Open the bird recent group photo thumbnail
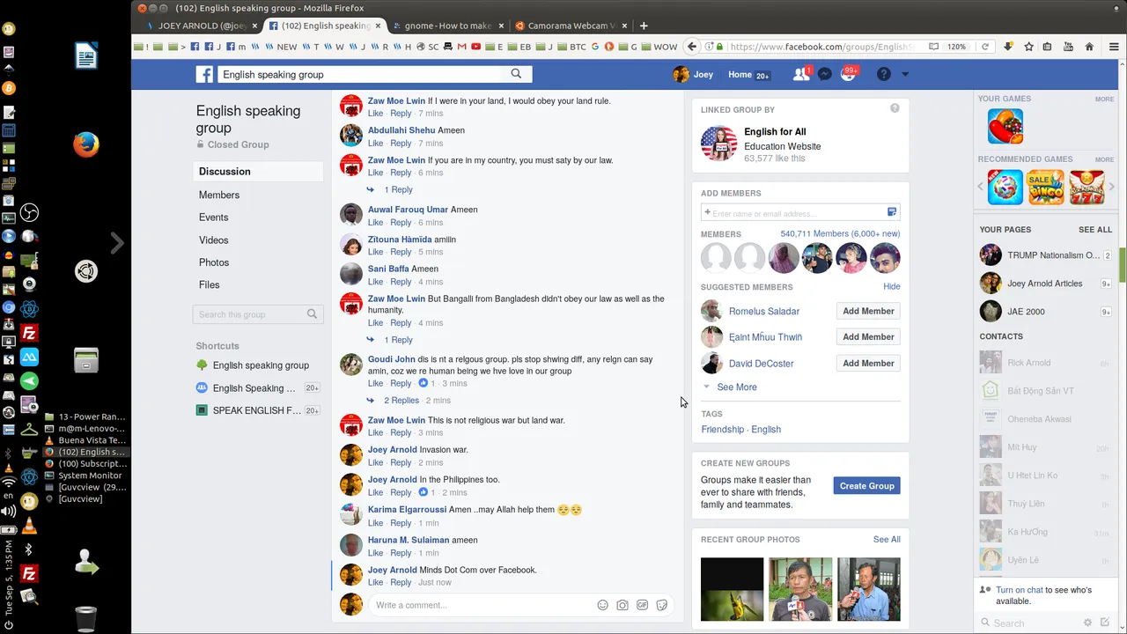Image resolution: width=1127 pixels, height=634 pixels. 733,589
